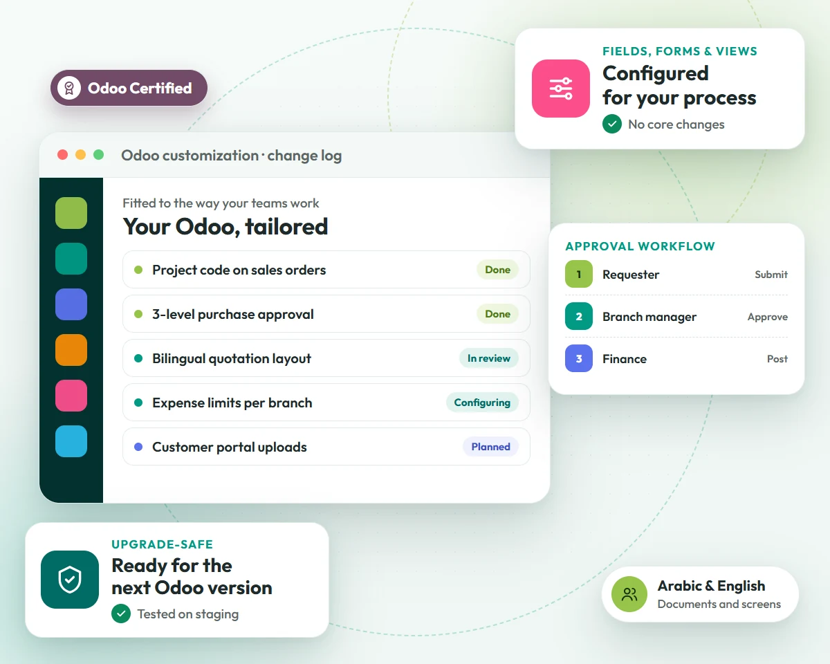Click the Finance step label

point(625,359)
